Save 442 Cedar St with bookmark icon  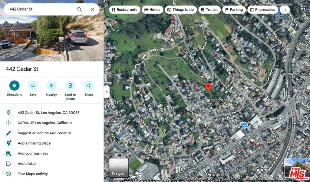pyautogui.click(x=33, y=86)
